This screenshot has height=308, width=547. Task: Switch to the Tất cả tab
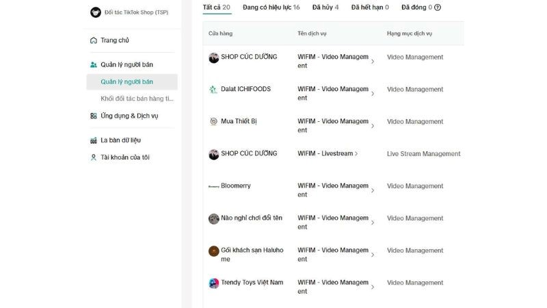click(216, 8)
